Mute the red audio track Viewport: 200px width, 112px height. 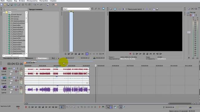(14, 68)
